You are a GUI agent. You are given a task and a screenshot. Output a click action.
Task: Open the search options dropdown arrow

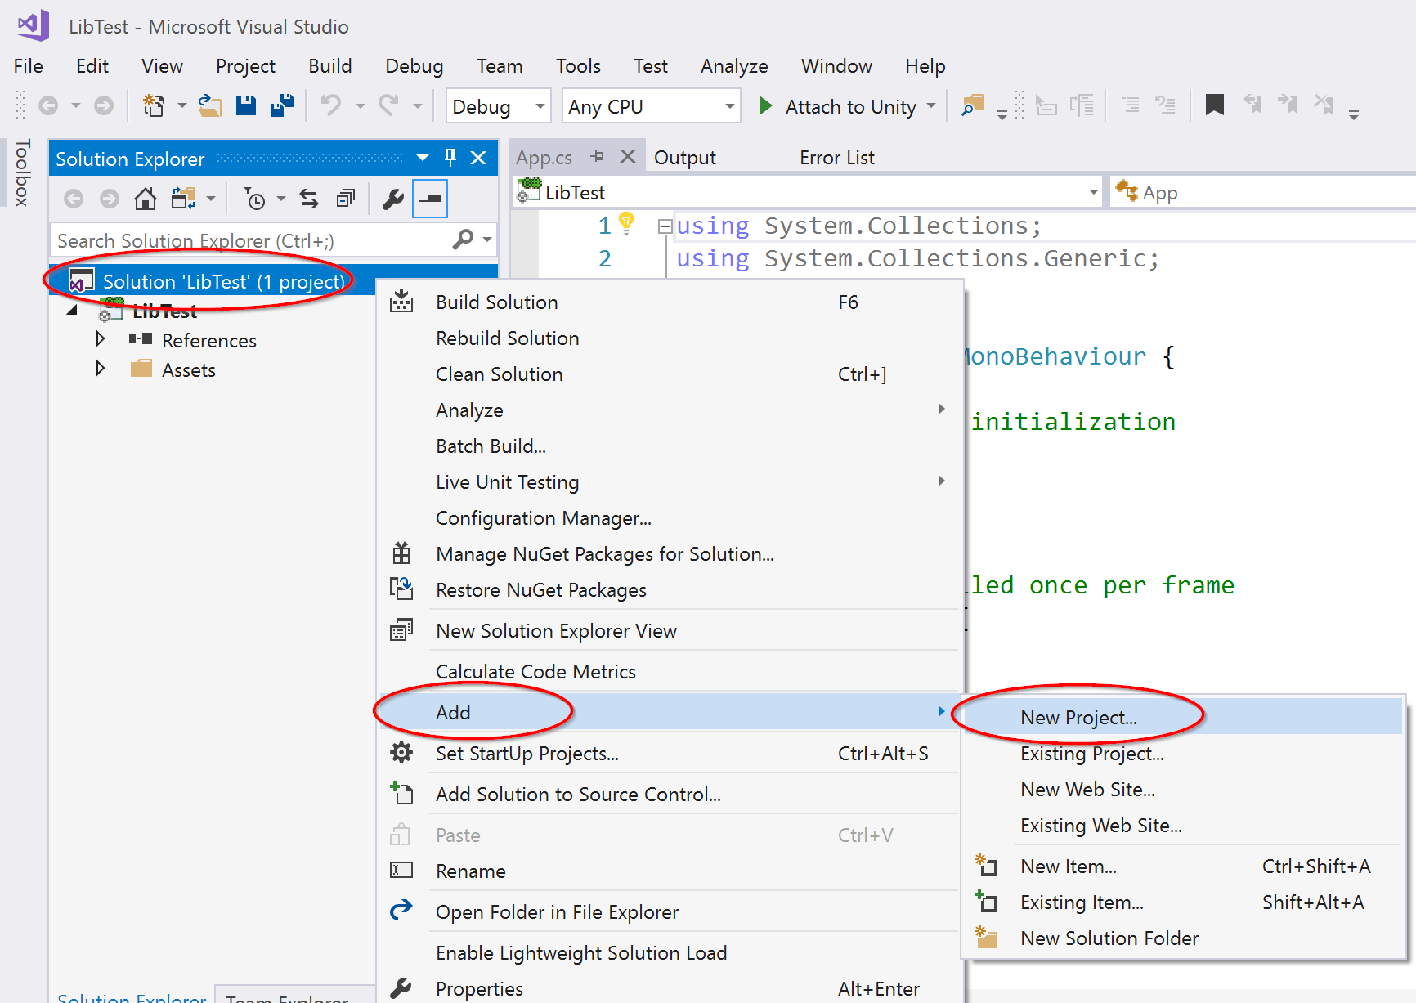pos(487,240)
